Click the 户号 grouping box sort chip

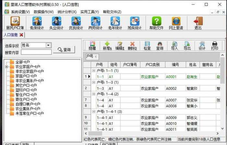pyautogui.click(x=92, y=57)
